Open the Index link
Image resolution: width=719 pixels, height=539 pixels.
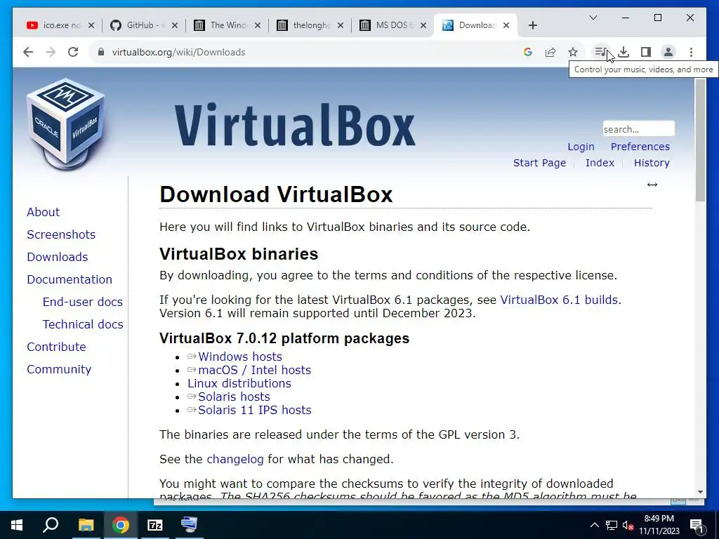pos(600,163)
